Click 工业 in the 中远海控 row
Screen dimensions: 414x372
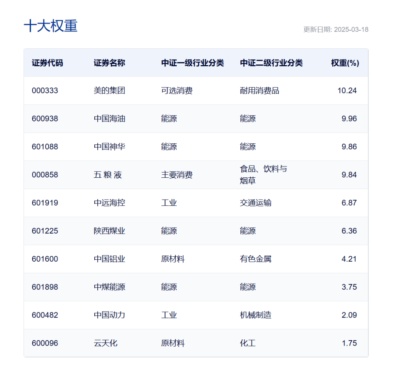coord(169,203)
